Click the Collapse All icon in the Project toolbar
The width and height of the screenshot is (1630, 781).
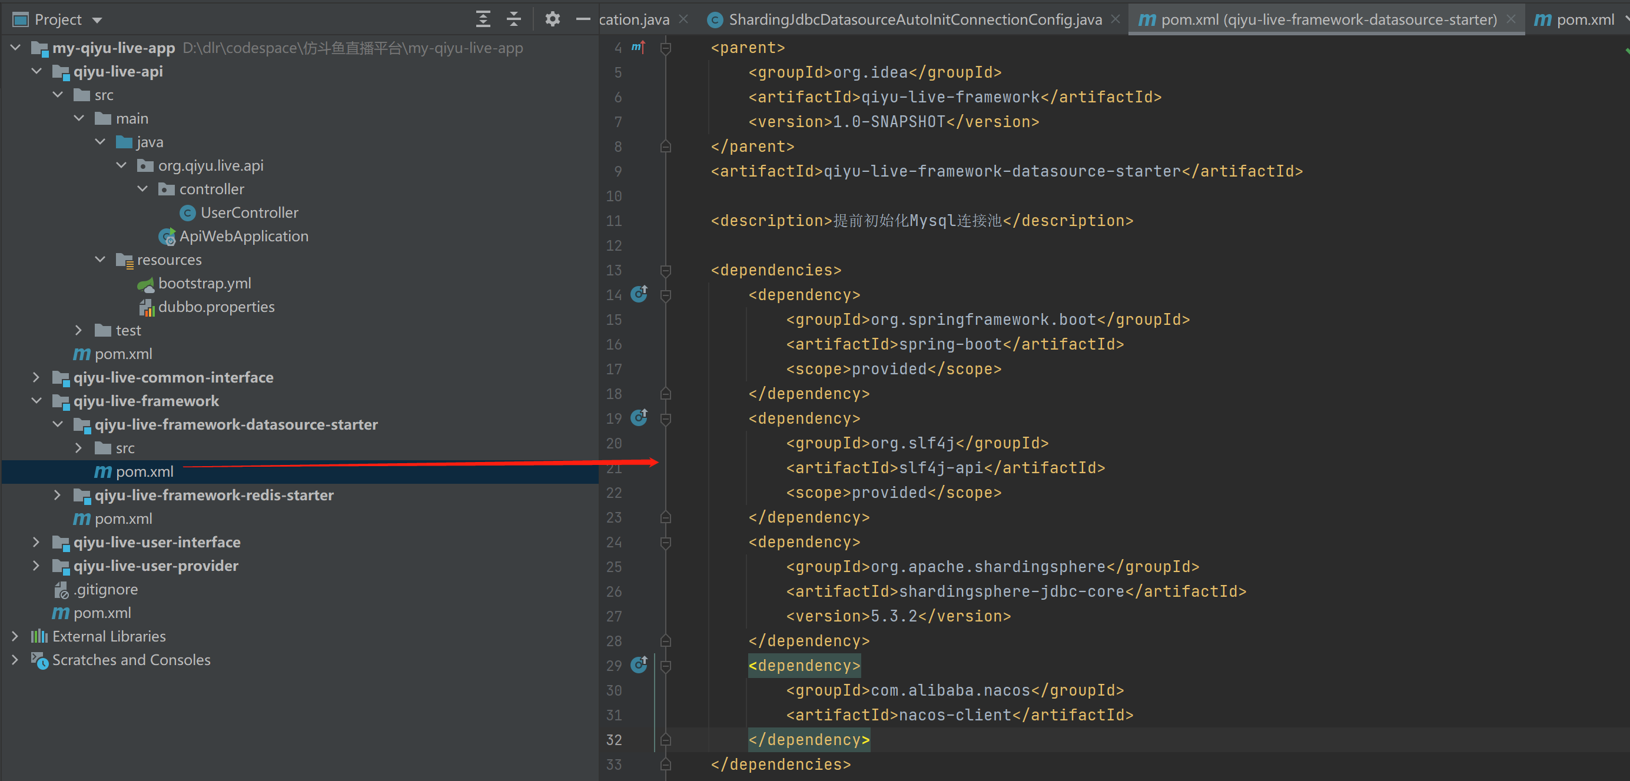point(514,19)
